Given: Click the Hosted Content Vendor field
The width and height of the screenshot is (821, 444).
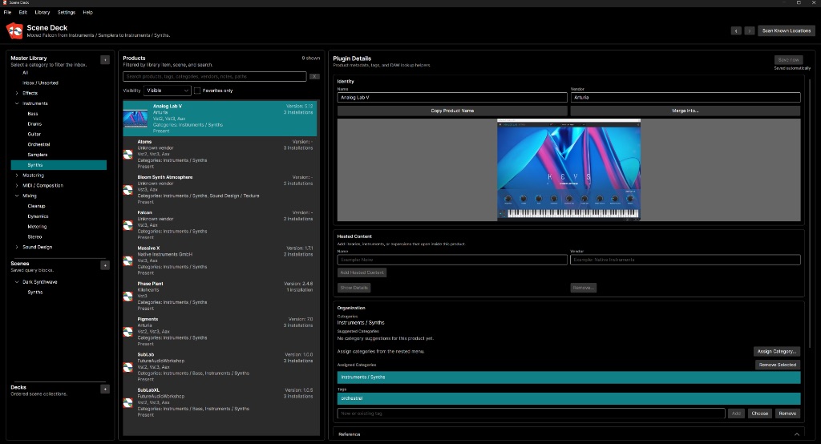Looking at the screenshot, I should tap(686, 260).
